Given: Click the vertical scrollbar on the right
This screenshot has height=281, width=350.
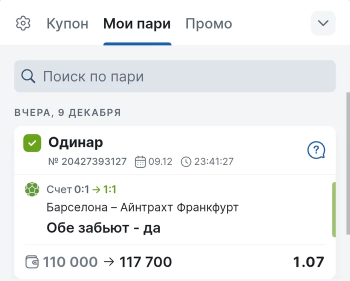Looking at the screenshot, I should point(347,160).
